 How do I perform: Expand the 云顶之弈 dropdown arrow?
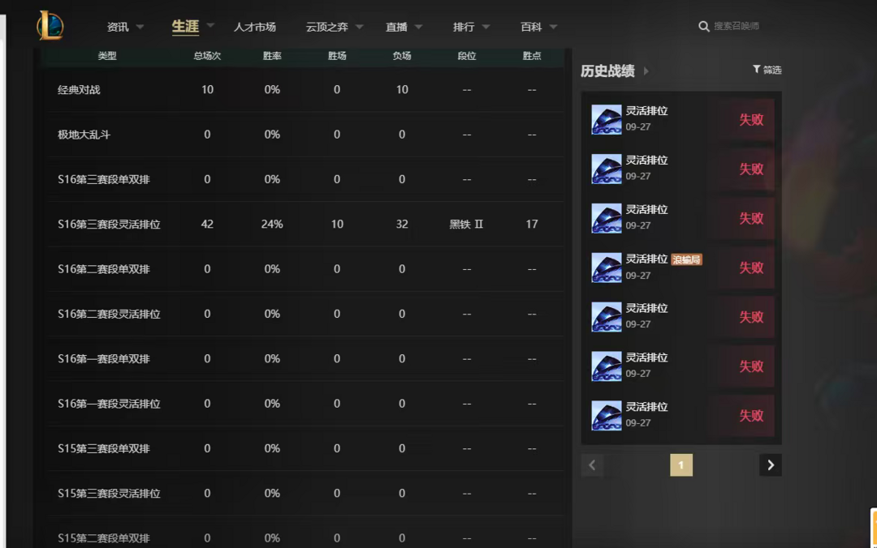tap(359, 27)
